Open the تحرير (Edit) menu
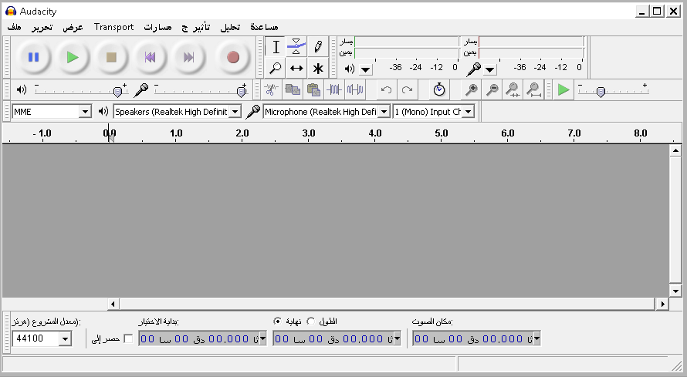Screen dimensions: 687x377 tap(42, 27)
